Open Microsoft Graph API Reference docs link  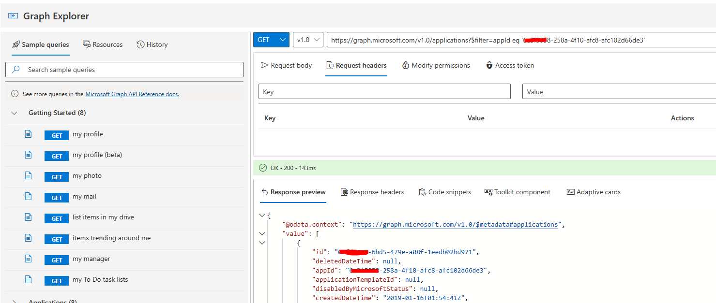[x=132, y=94]
